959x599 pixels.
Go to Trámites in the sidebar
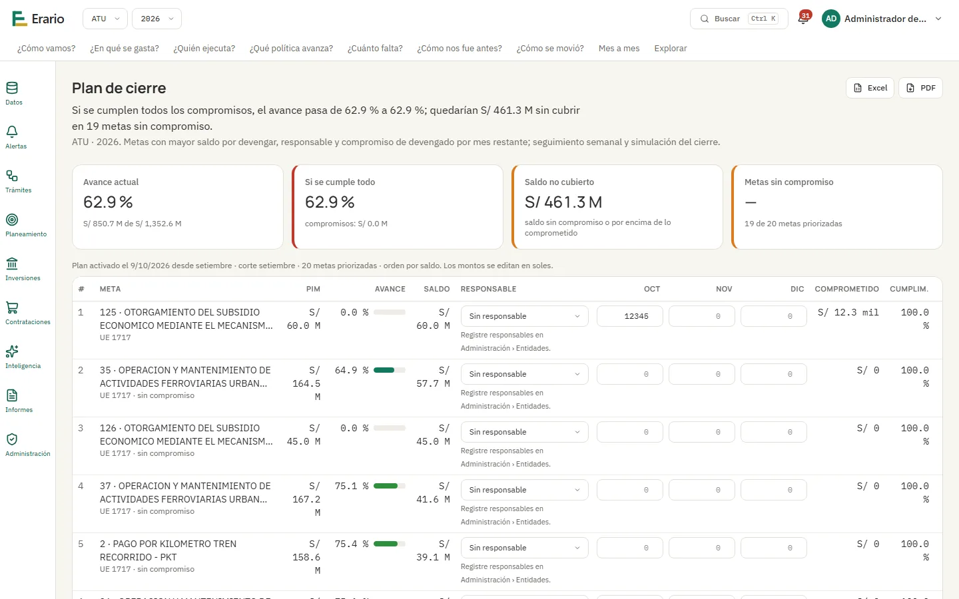tap(18, 181)
